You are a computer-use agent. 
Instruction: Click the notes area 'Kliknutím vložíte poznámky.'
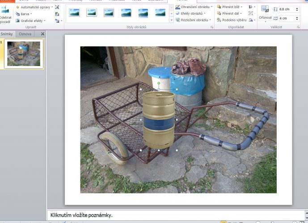click(176, 215)
